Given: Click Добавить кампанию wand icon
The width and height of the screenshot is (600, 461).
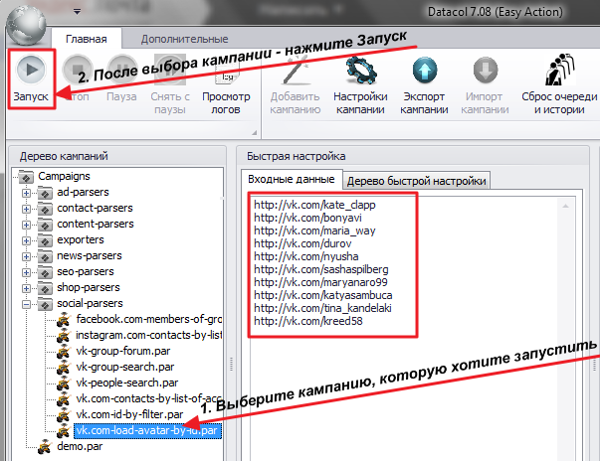Looking at the screenshot, I should pos(296,70).
